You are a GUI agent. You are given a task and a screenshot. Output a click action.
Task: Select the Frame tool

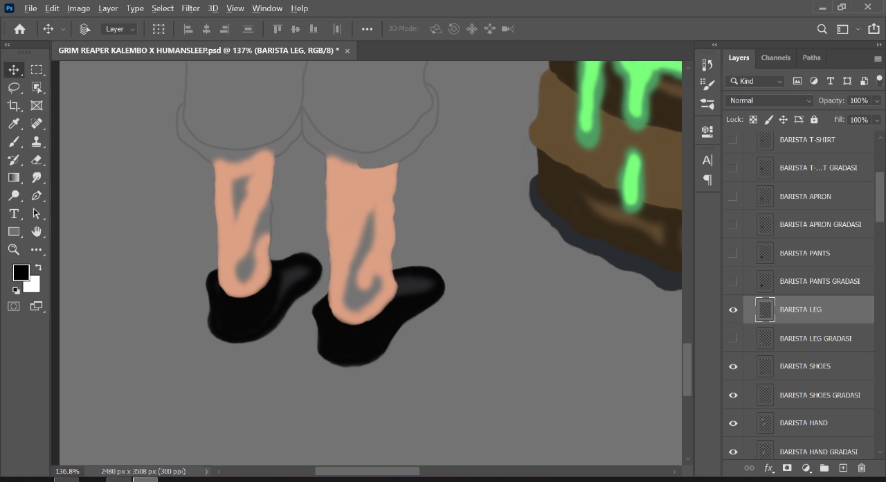37,106
